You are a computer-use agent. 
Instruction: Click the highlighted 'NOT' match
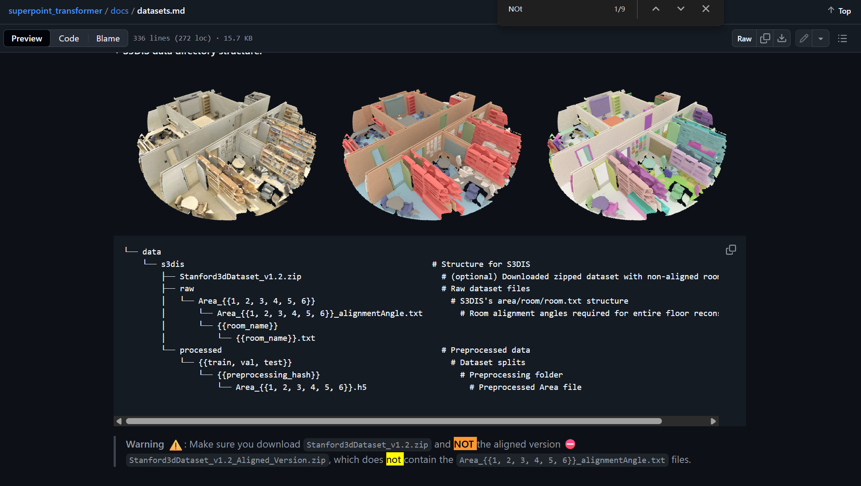point(464,444)
